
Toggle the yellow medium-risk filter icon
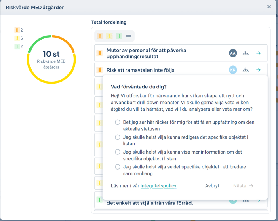tap(110, 36)
